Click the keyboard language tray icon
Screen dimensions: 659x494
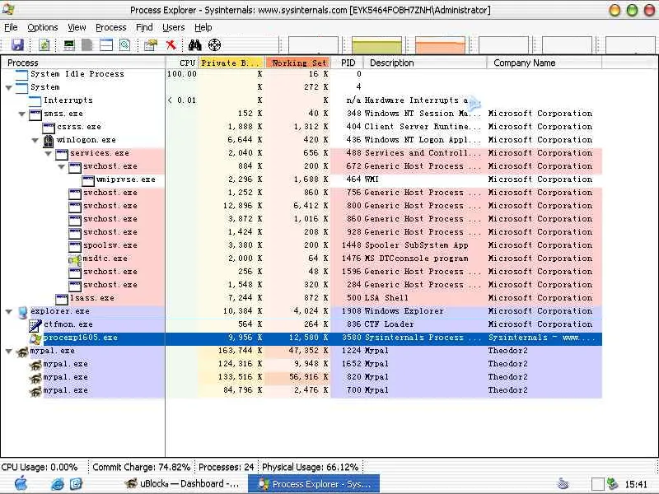pyautogui.click(x=563, y=484)
